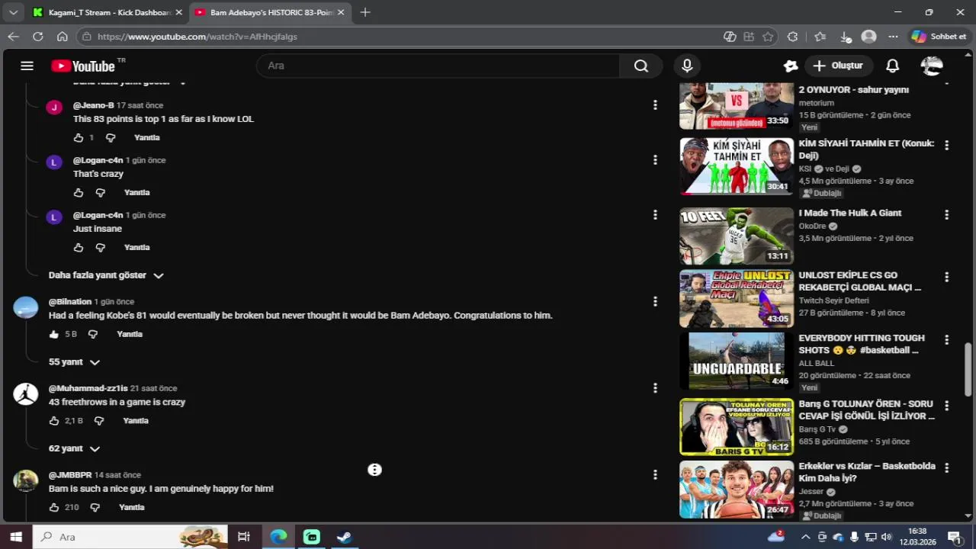The image size is (976, 549).
Task: Open options for UNLOST EKİPLE CS GO video
Action: (x=946, y=277)
